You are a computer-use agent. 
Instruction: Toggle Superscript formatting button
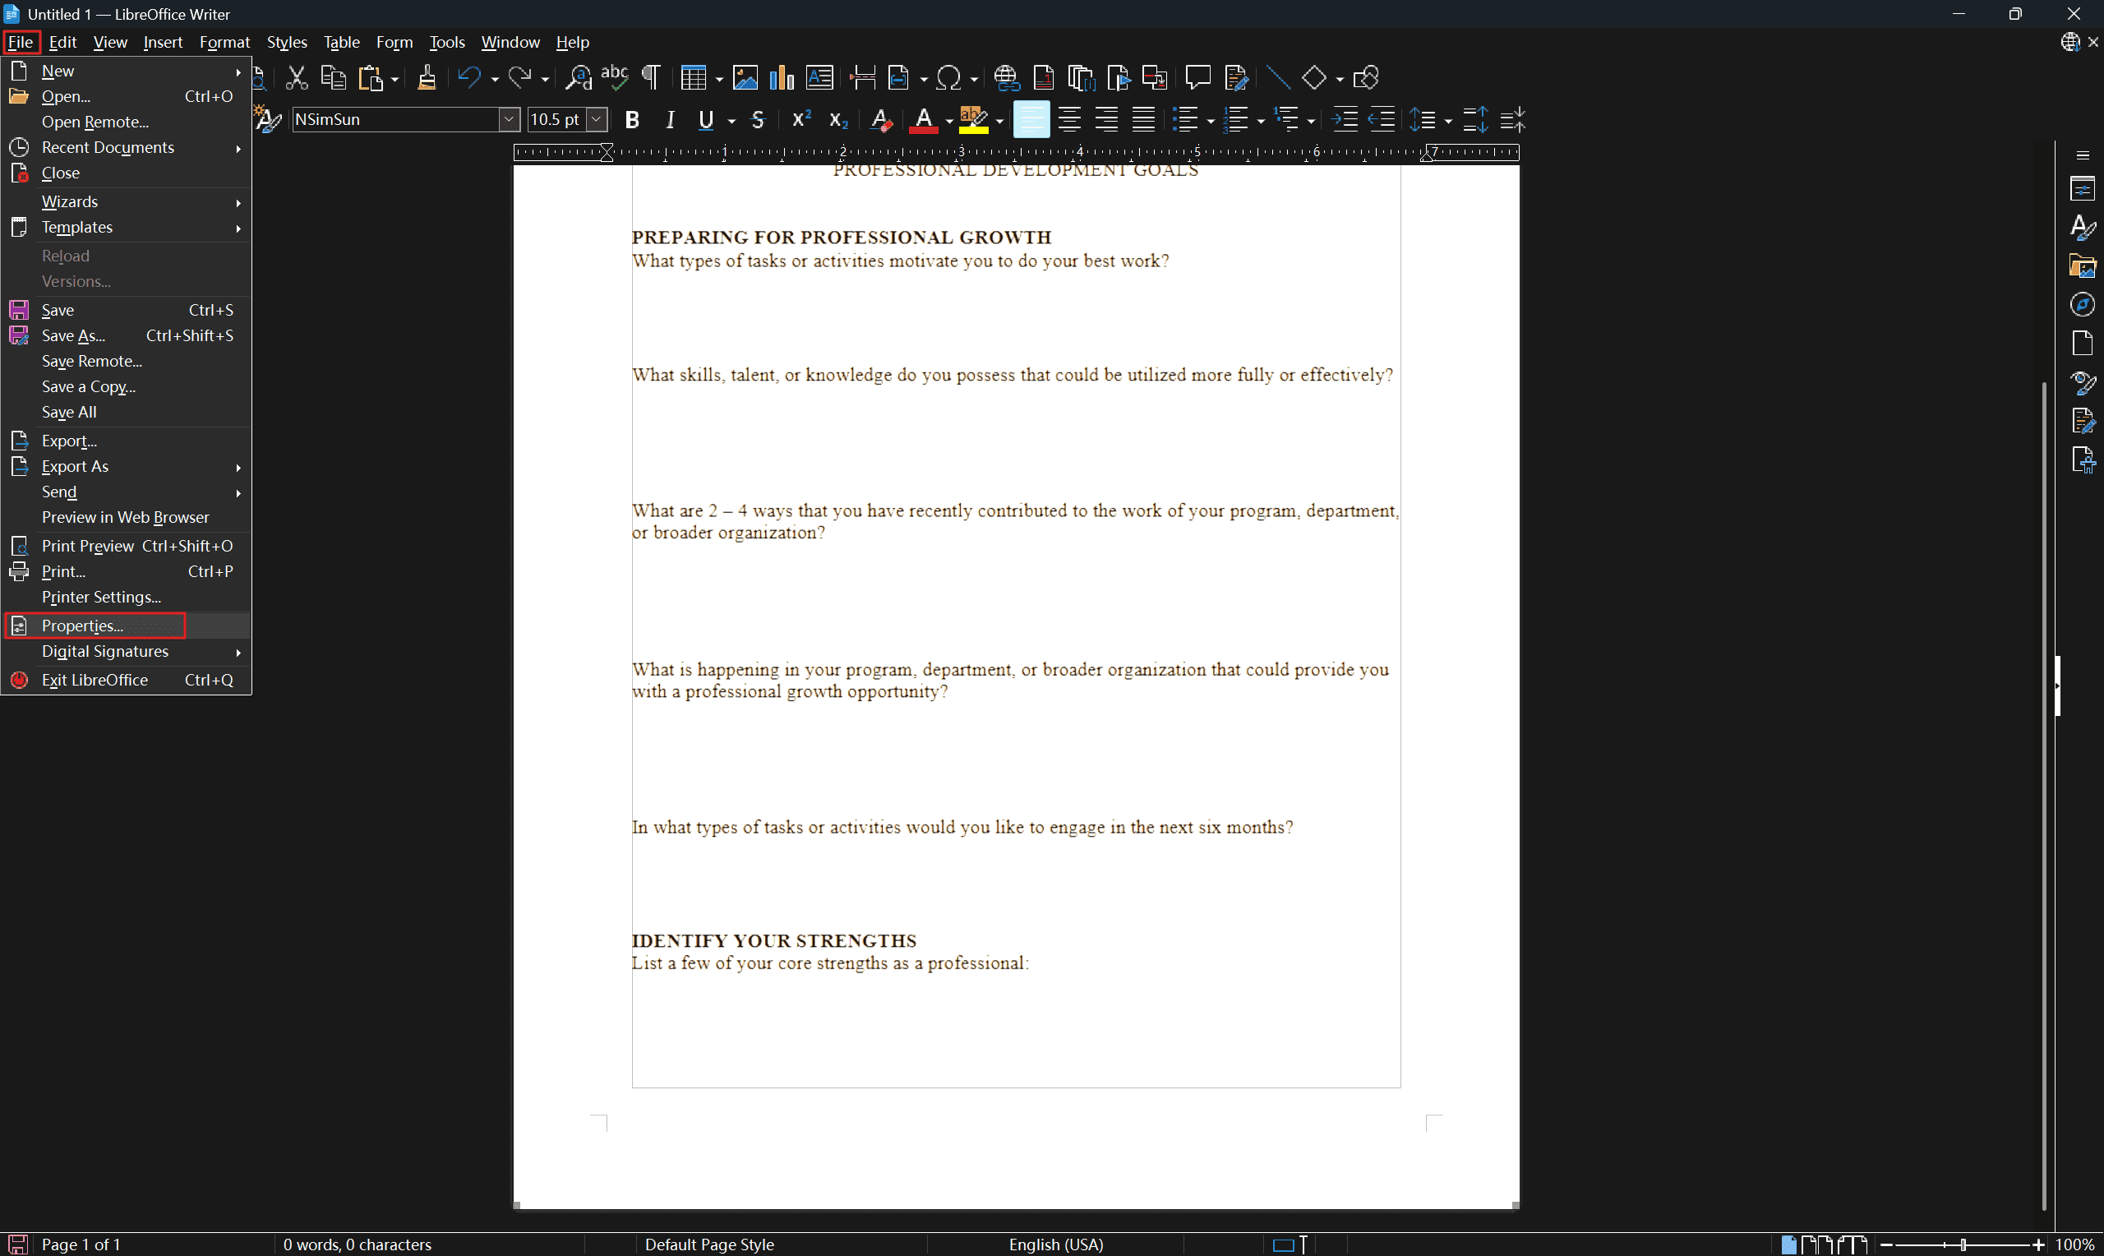click(801, 120)
